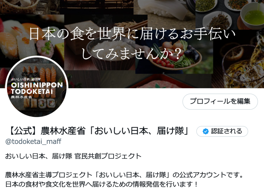Image resolution: width=264 pixels, height=193 pixels.
Task: Click the blue verified badge icon
Action: click(205, 131)
